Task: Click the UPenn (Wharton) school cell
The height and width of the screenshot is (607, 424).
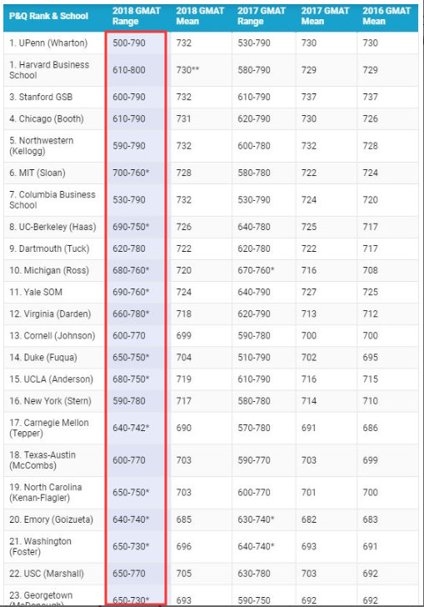Action: [x=48, y=43]
